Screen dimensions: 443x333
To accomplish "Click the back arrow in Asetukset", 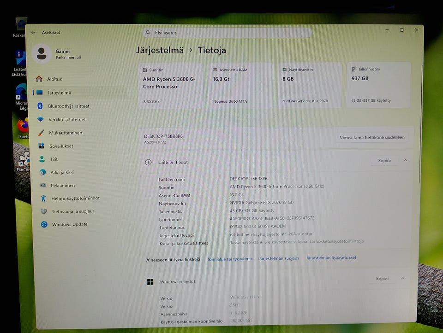I will tap(33, 32).
